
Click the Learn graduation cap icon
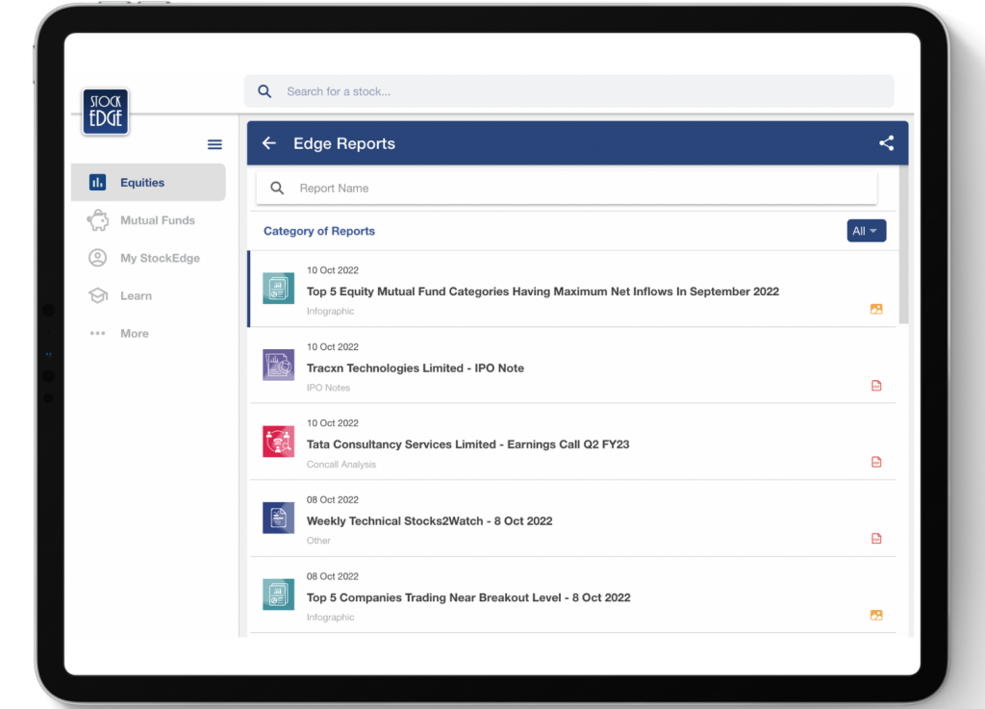(x=97, y=295)
